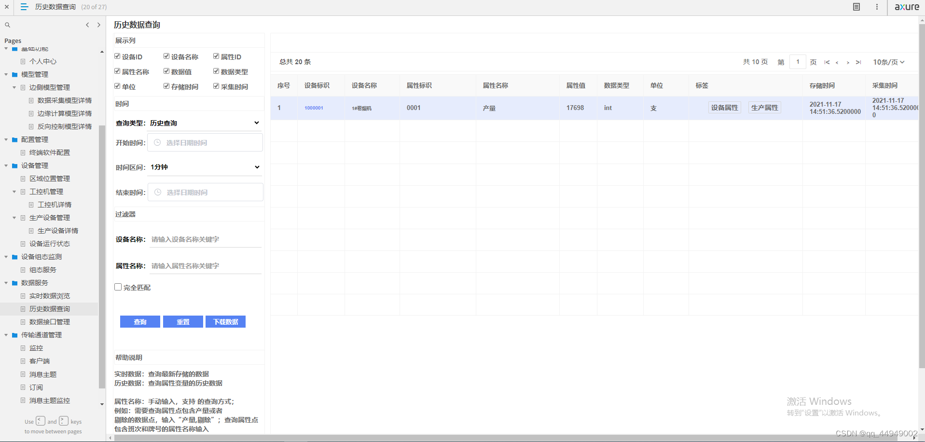Click the 模型管理 folder icon
Screen dimensions: 925x442
(14, 75)
